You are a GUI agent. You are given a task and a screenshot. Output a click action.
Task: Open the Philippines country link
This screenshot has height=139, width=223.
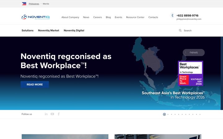pos(34,4)
